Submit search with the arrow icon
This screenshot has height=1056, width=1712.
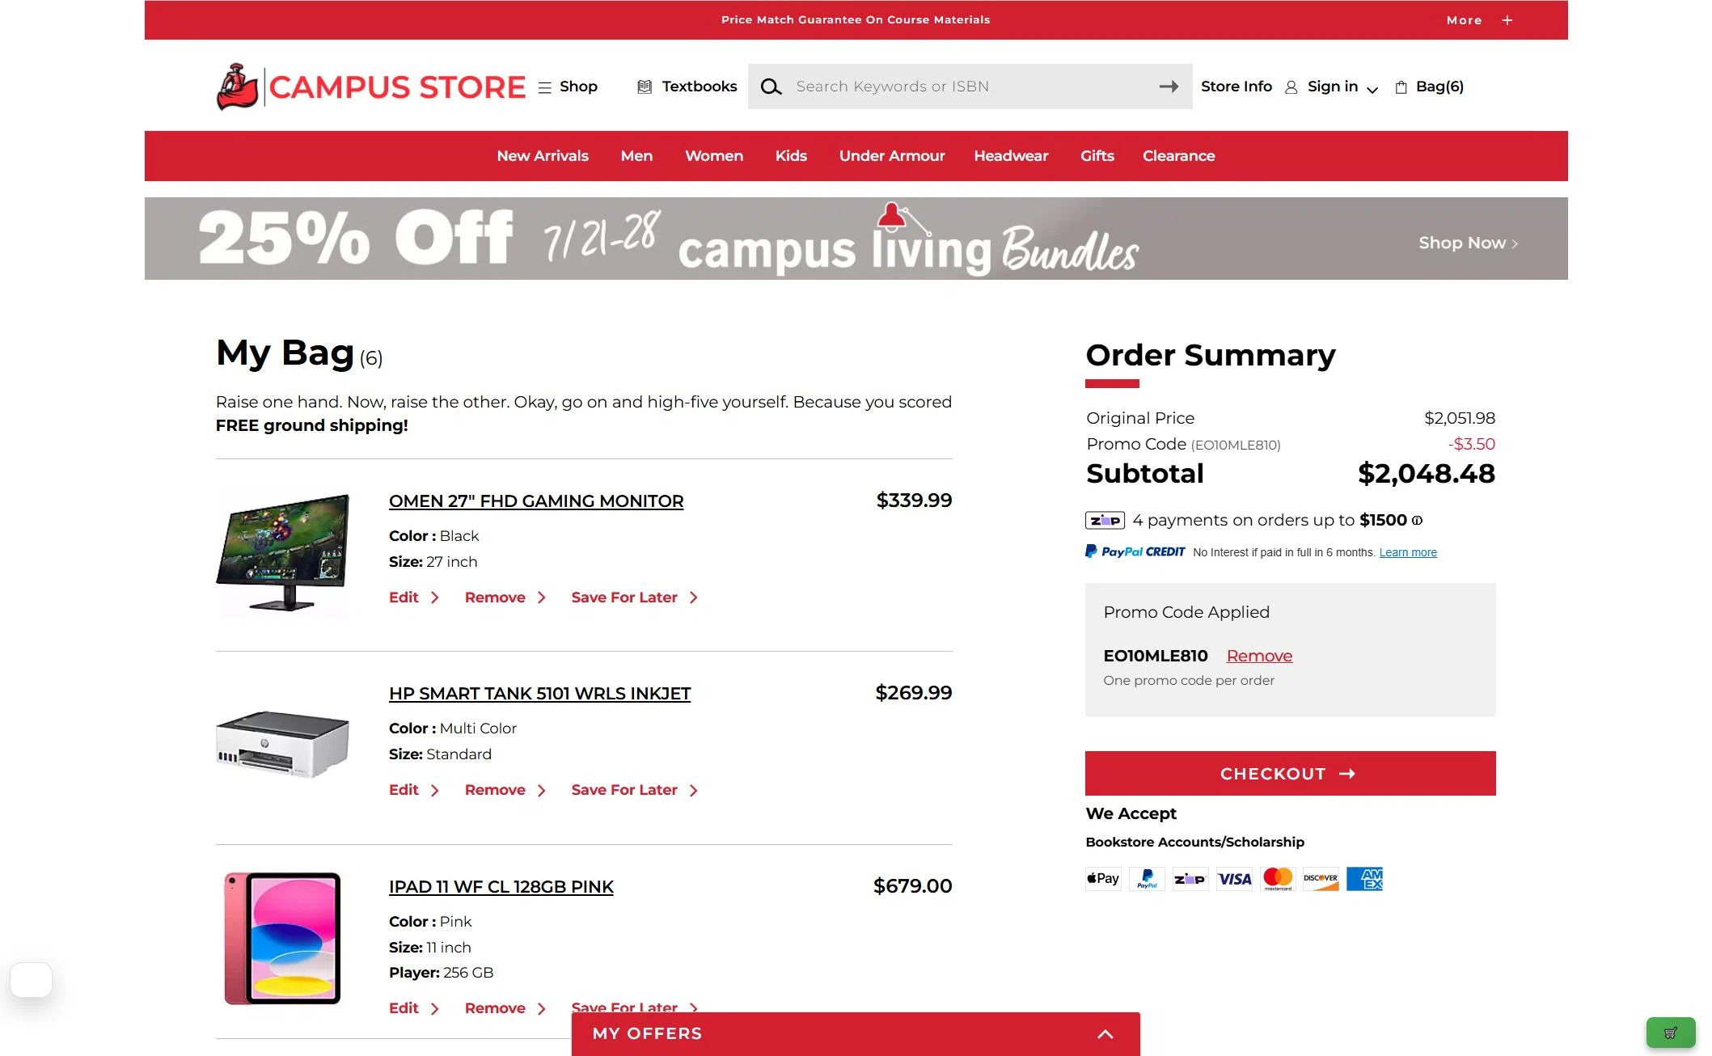pyautogui.click(x=1169, y=87)
